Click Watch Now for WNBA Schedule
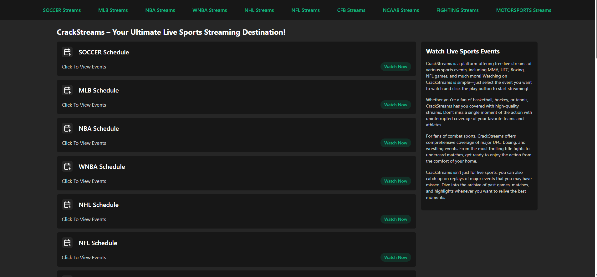 (x=395, y=181)
